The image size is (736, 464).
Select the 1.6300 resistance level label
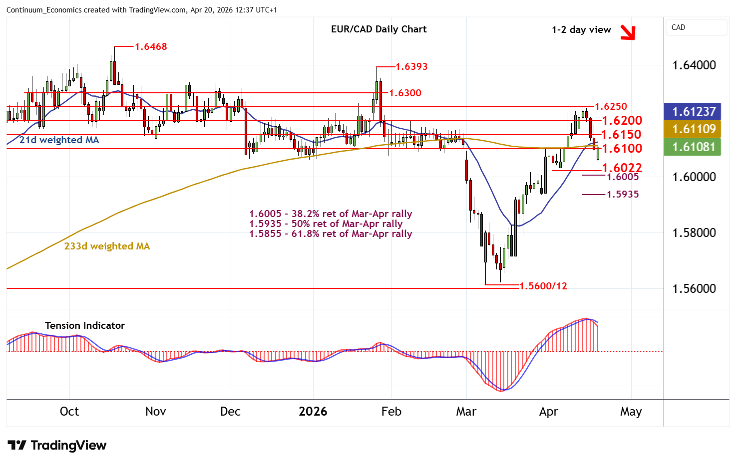coord(405,93)
